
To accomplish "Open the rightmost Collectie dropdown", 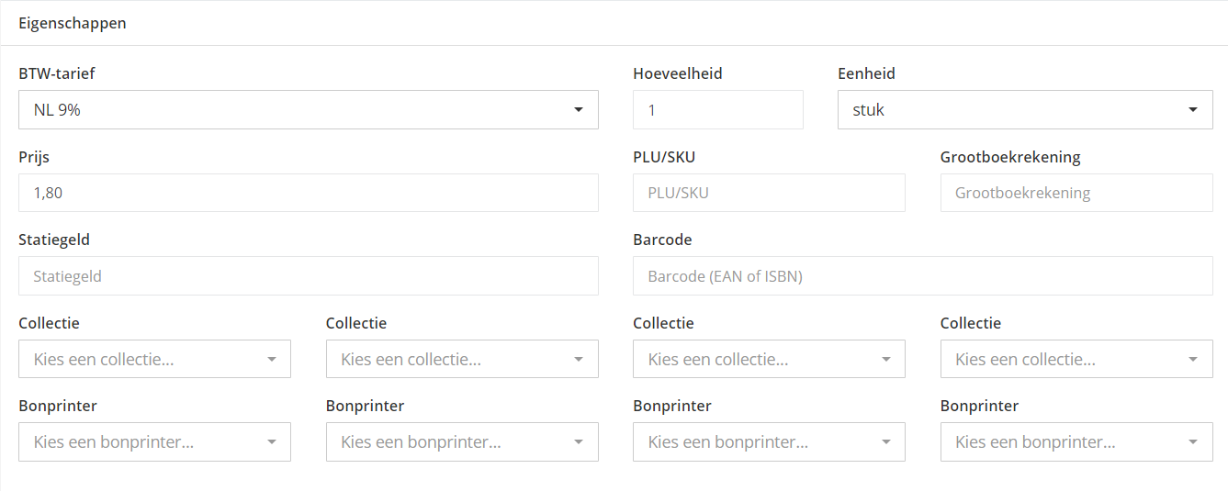I will pos(1076,359).
